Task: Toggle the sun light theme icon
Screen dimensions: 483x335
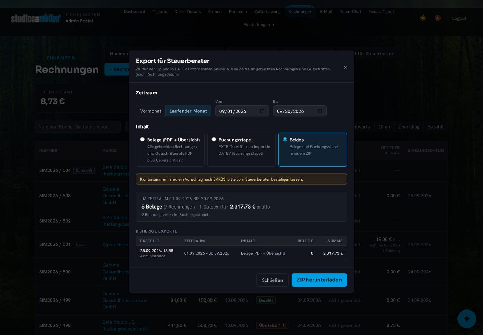Action: (x=423, y=18)
